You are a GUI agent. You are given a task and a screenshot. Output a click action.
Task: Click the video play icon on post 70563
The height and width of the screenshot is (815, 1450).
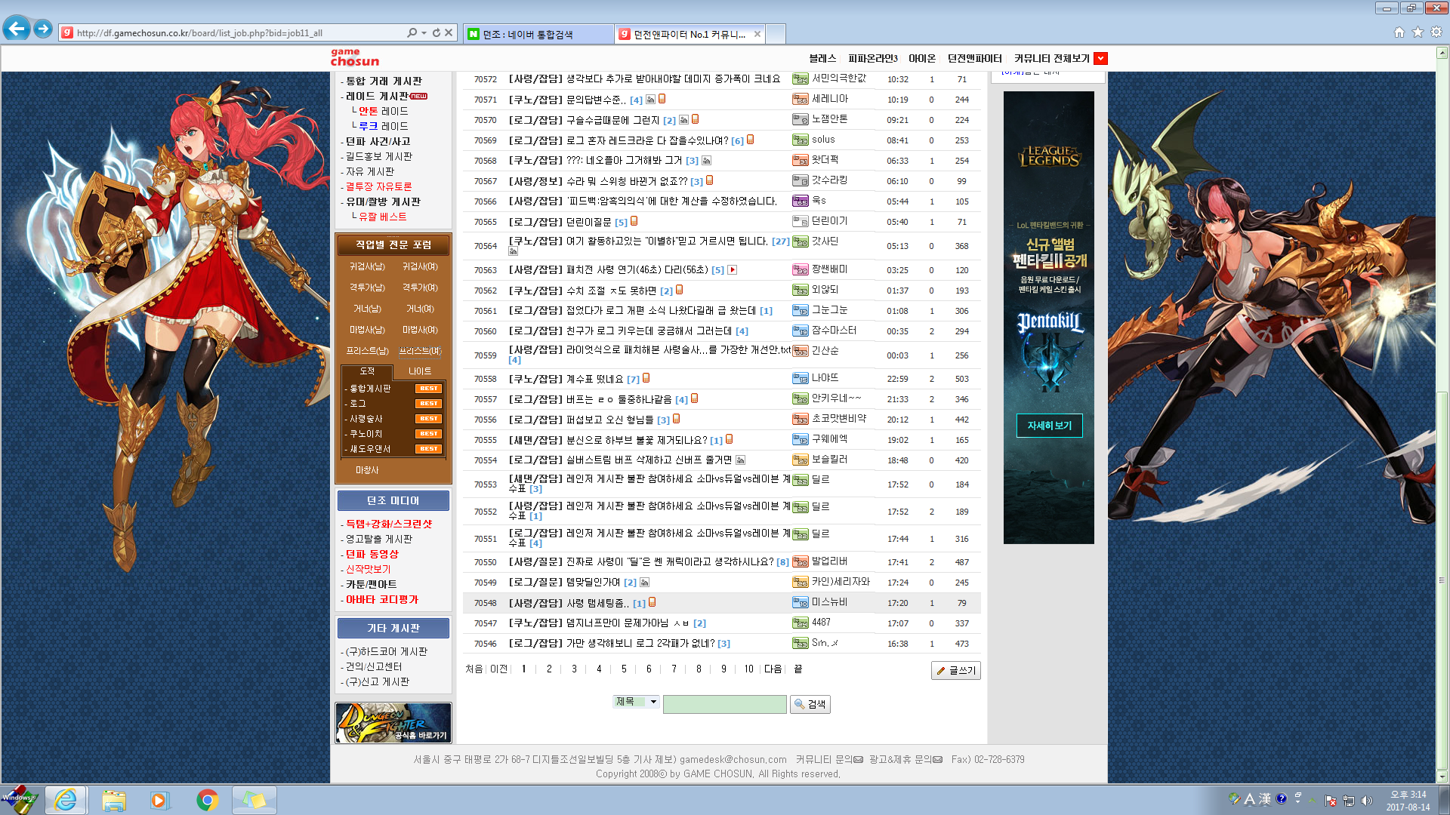pyautogui.click(x=732, y=269)
